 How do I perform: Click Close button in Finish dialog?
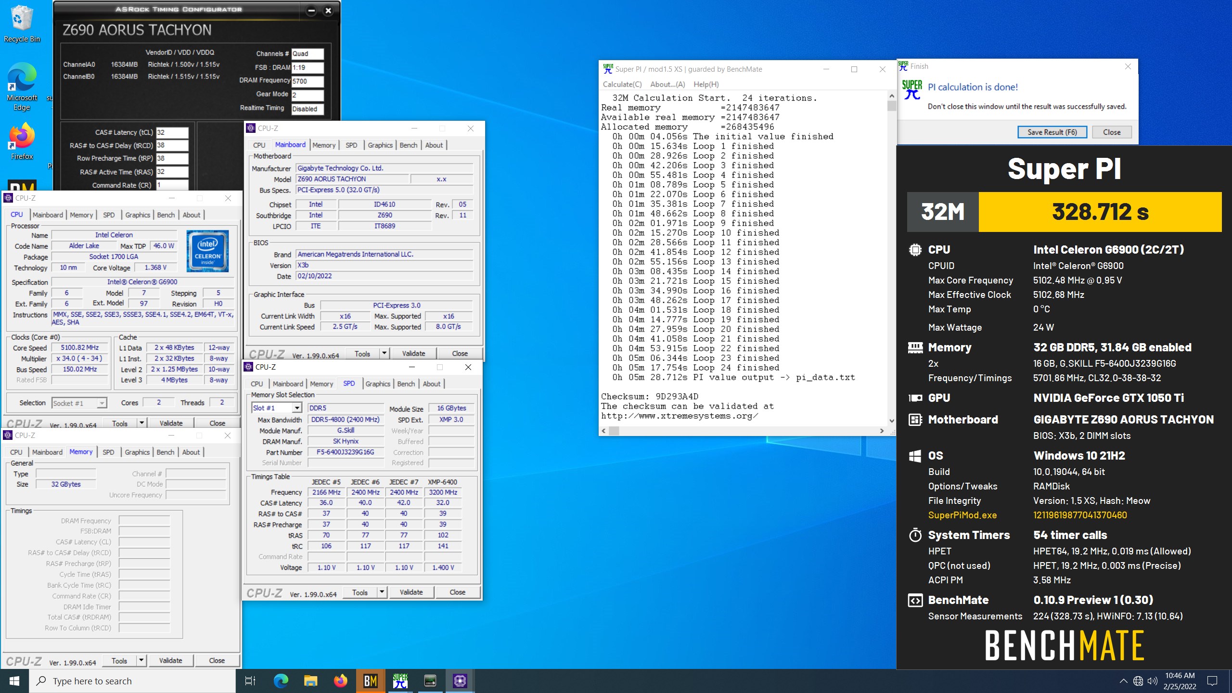pyautogui.click(x=1112, y=132)
